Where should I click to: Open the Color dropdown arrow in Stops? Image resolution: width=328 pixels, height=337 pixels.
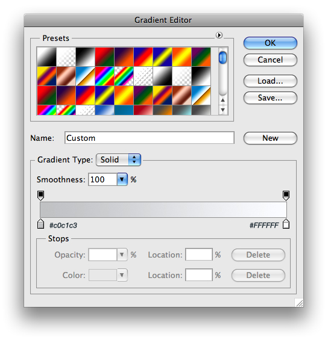pos(122,275)
